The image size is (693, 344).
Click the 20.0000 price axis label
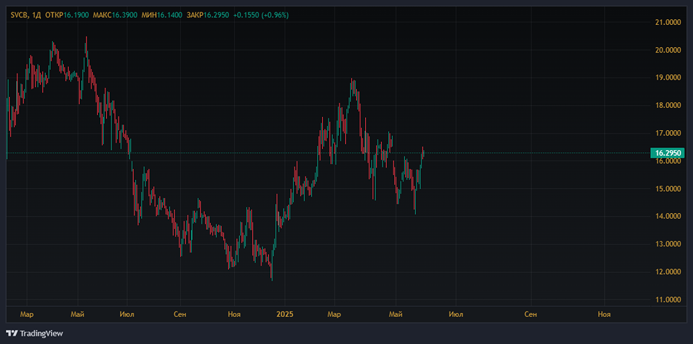[667, 50]
